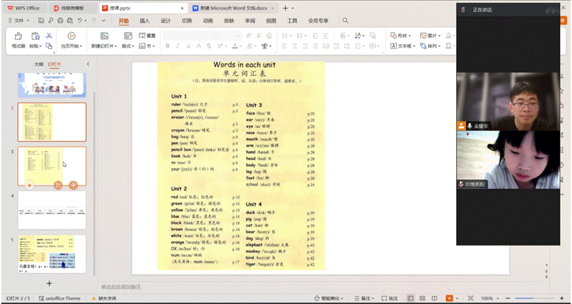This screenshot has height=304, width=572.
Task: Switch to the Outline (大纲) panel tab
Action: [x=39, y=63]
